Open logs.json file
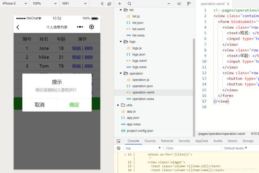Viewport: 259px width, 173px height. pos(139,54)
